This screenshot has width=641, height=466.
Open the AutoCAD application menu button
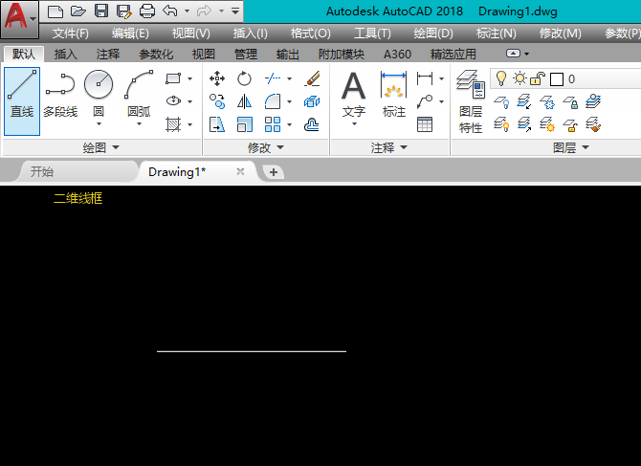click(20, 19)
